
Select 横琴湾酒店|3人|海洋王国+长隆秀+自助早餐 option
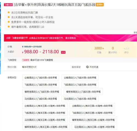46,127
